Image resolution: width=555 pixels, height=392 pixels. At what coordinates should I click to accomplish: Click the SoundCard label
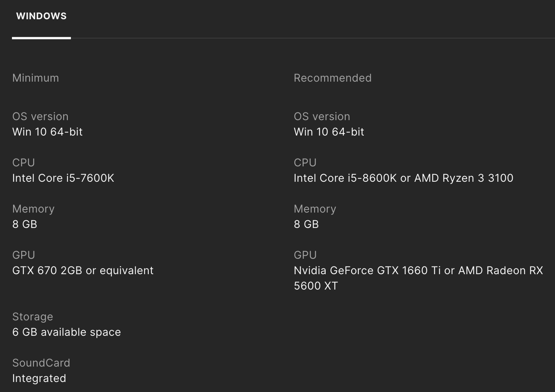pyautogui.click(x=41, y=363)
